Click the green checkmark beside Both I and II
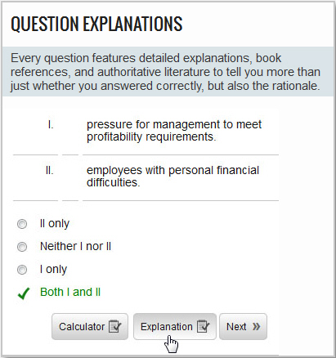 pyautogui.click(x=24, y=293)
